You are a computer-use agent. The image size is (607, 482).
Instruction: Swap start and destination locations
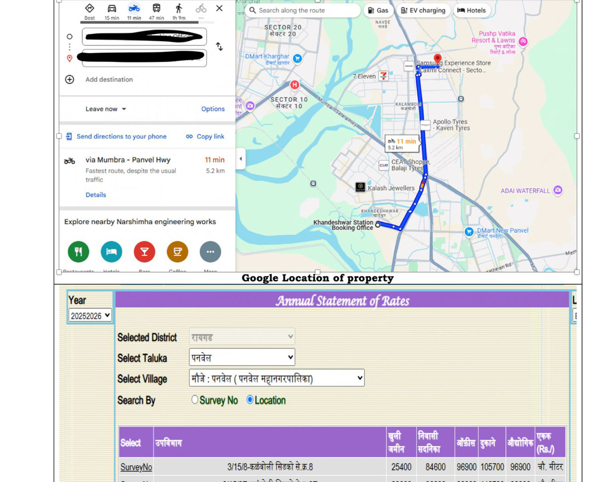tap(219, 47)
